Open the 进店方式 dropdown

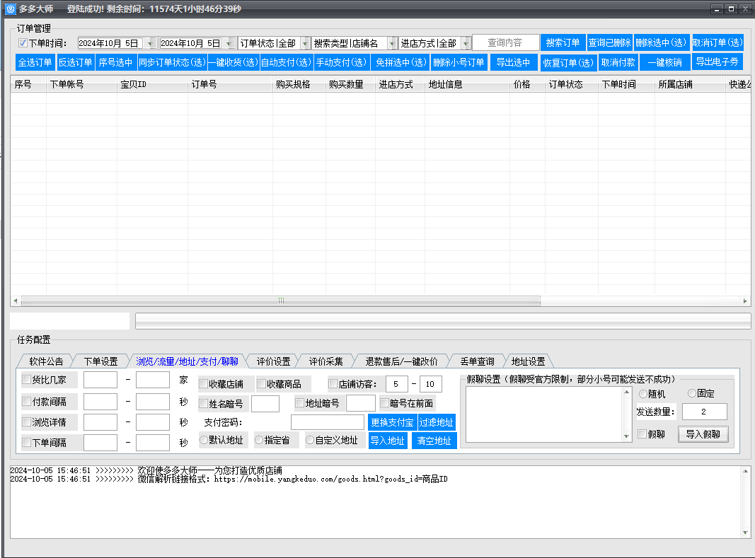pyautogui.click(x=465, y=43)
